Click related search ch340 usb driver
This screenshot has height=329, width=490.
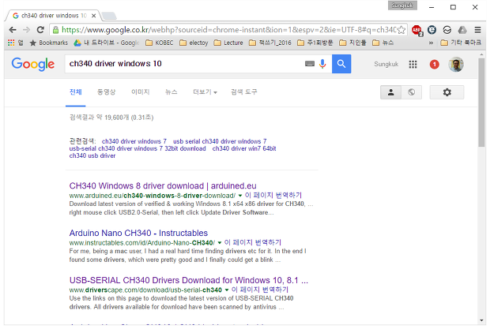[92, 155]
